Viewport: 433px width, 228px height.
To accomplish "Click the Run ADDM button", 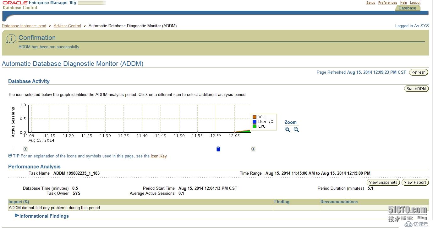I will click(416, 89).
